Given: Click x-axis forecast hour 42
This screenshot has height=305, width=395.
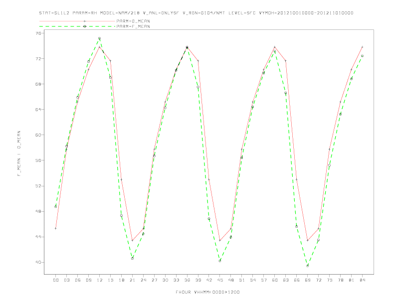Looking at the screenshot, I should pos(209,280).
